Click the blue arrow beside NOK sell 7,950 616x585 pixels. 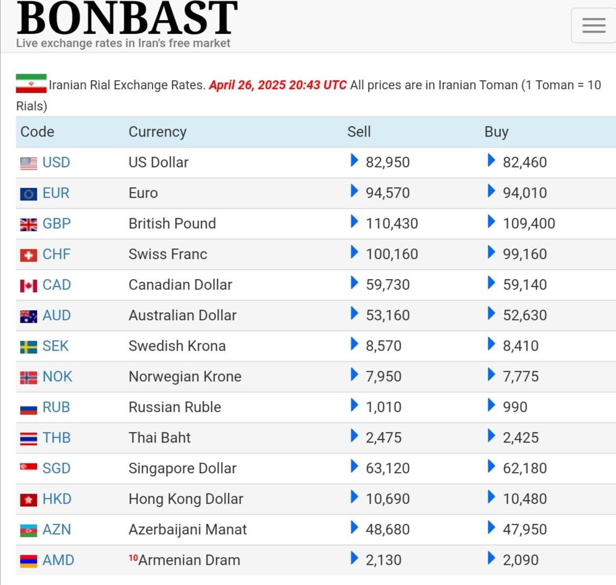(x=354, y=375)
